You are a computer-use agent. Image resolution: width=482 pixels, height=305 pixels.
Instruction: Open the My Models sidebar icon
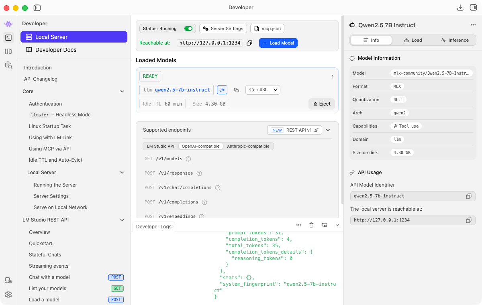(8, 51)
